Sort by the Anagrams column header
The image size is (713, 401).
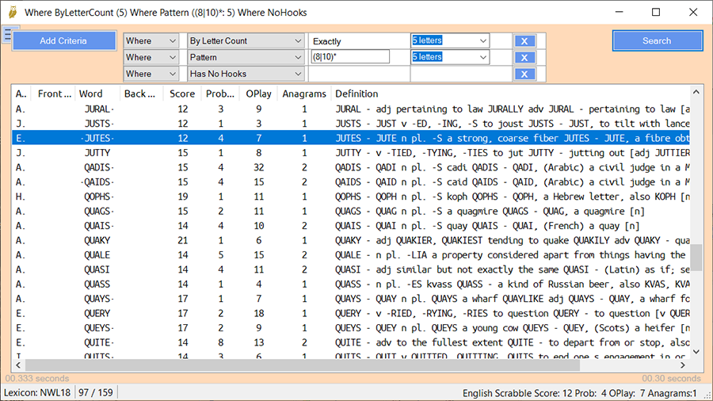pos(304,94)
